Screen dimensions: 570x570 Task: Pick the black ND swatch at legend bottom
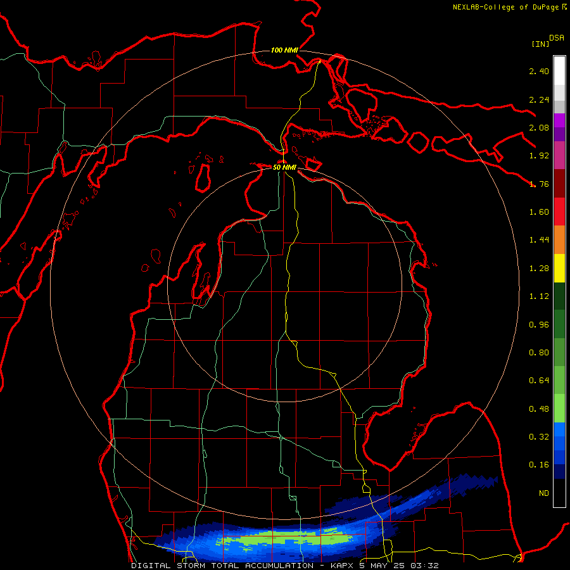(x=559, y=493)
